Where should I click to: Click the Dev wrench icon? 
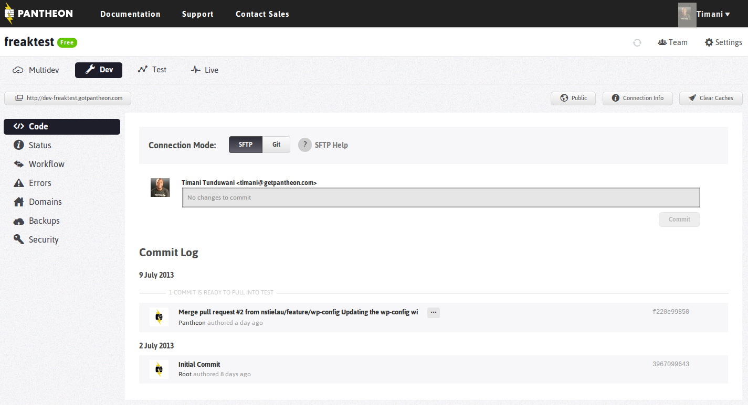click(x=90, y=70)
